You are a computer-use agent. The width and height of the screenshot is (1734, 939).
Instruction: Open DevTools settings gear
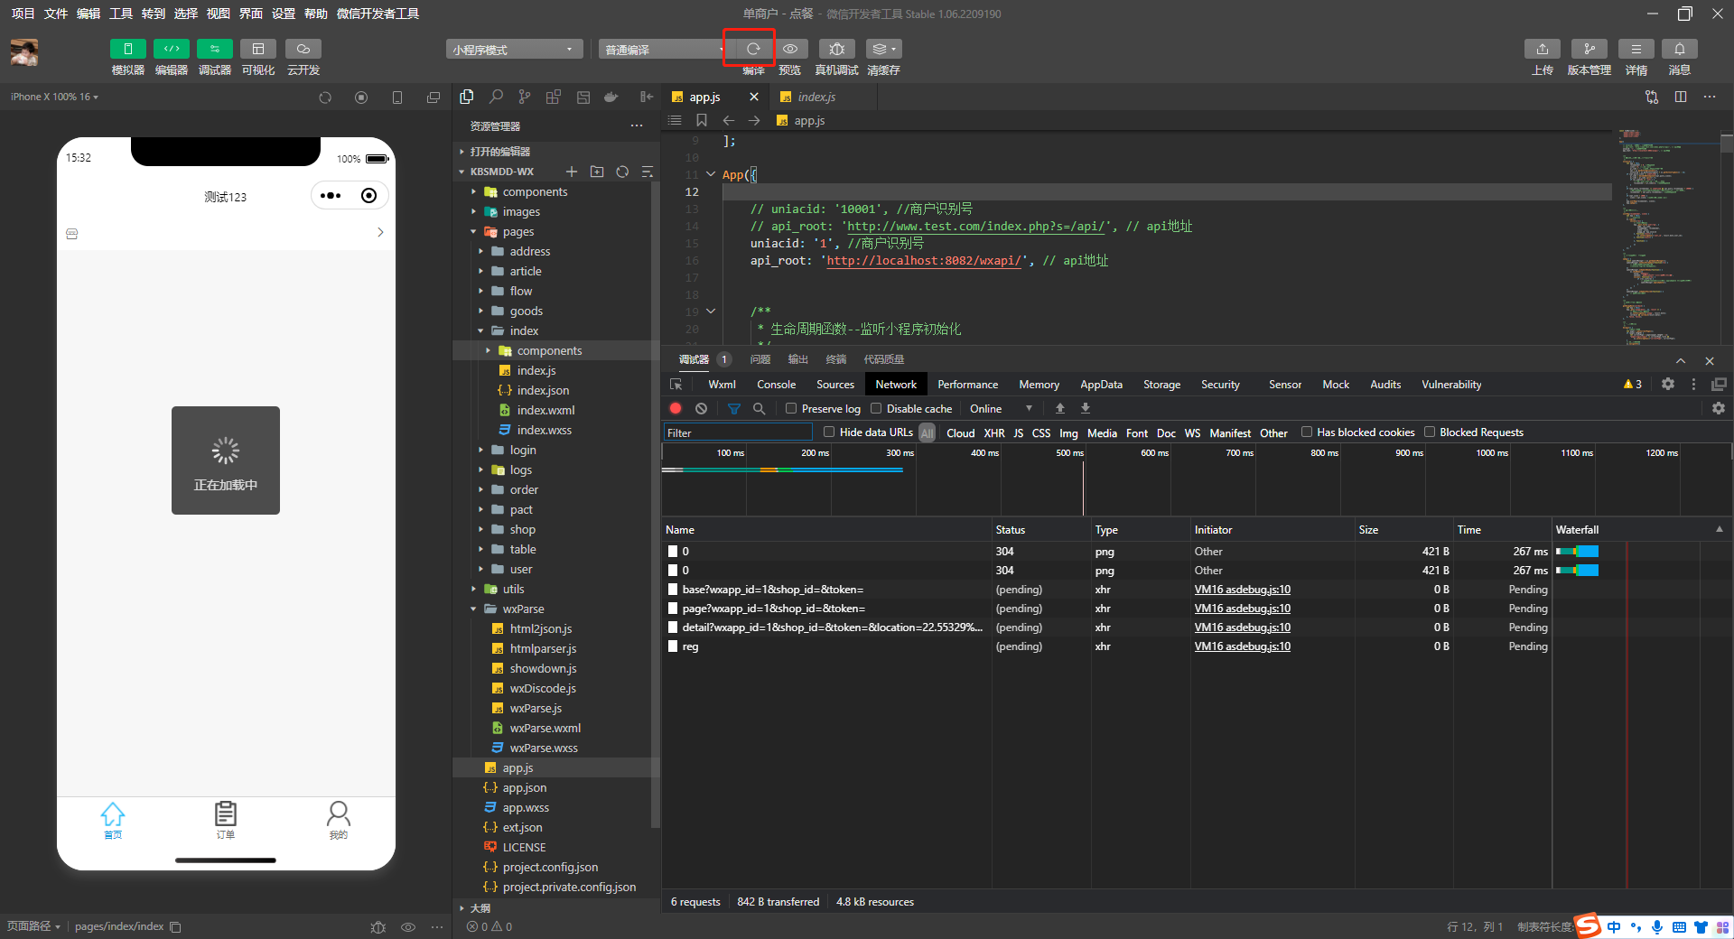[x=1668, y=384]
